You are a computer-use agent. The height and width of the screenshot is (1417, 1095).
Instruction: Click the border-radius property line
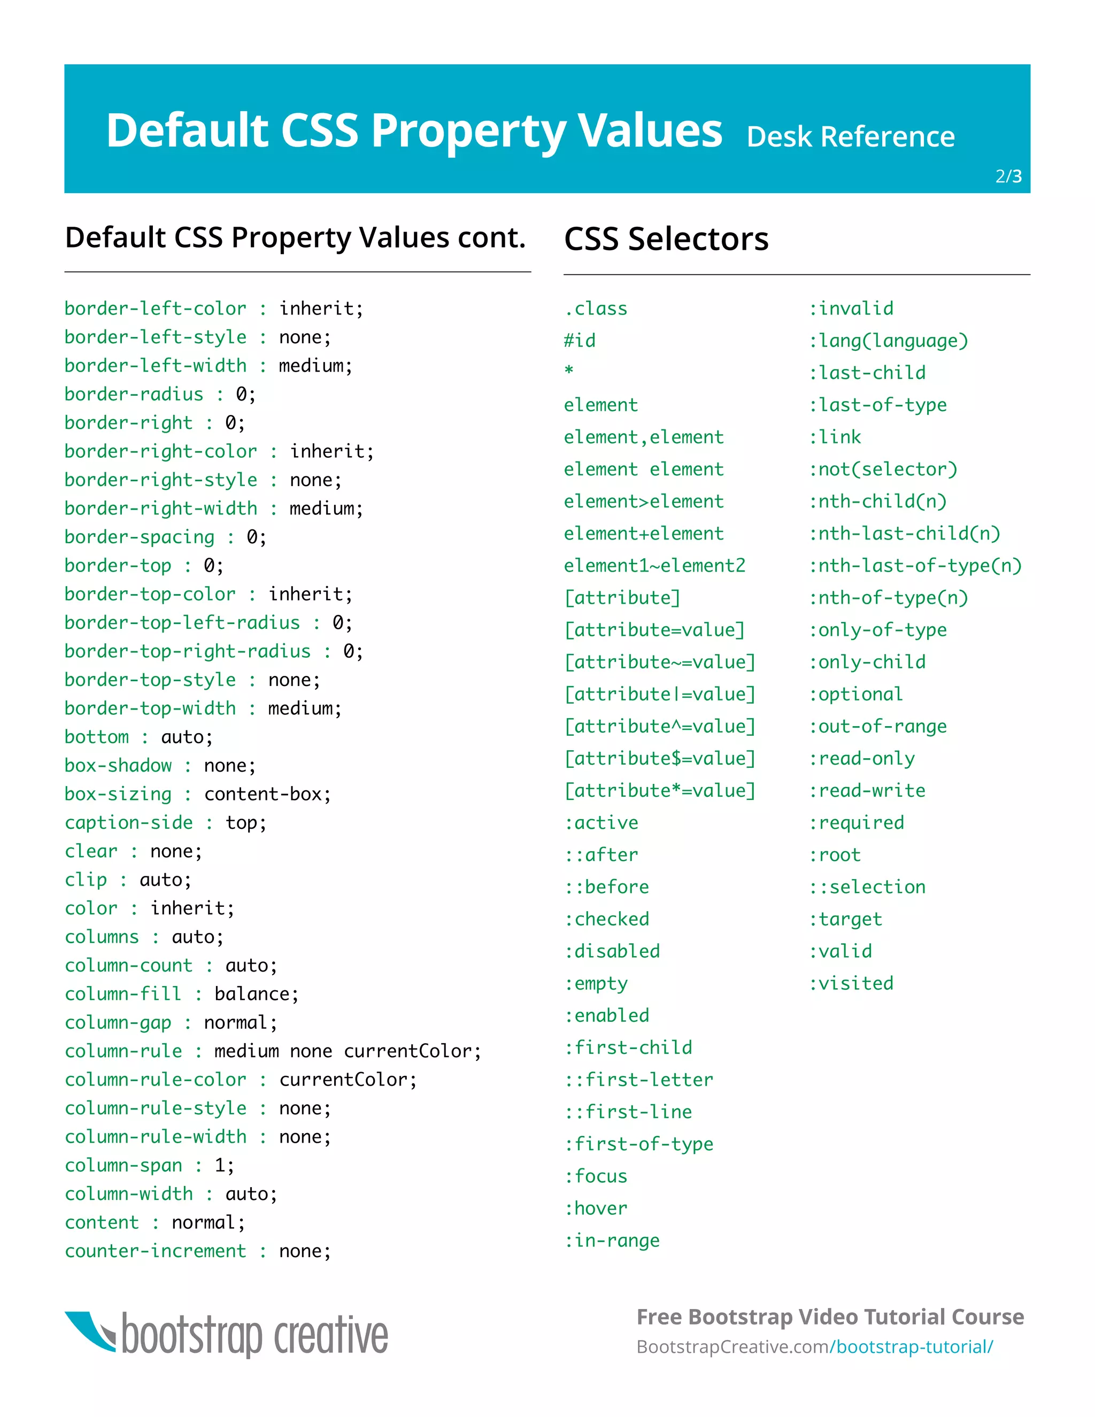pos(160,395)
